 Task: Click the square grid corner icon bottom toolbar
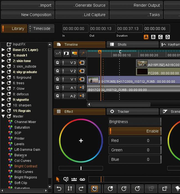click(x=165, y=188)
